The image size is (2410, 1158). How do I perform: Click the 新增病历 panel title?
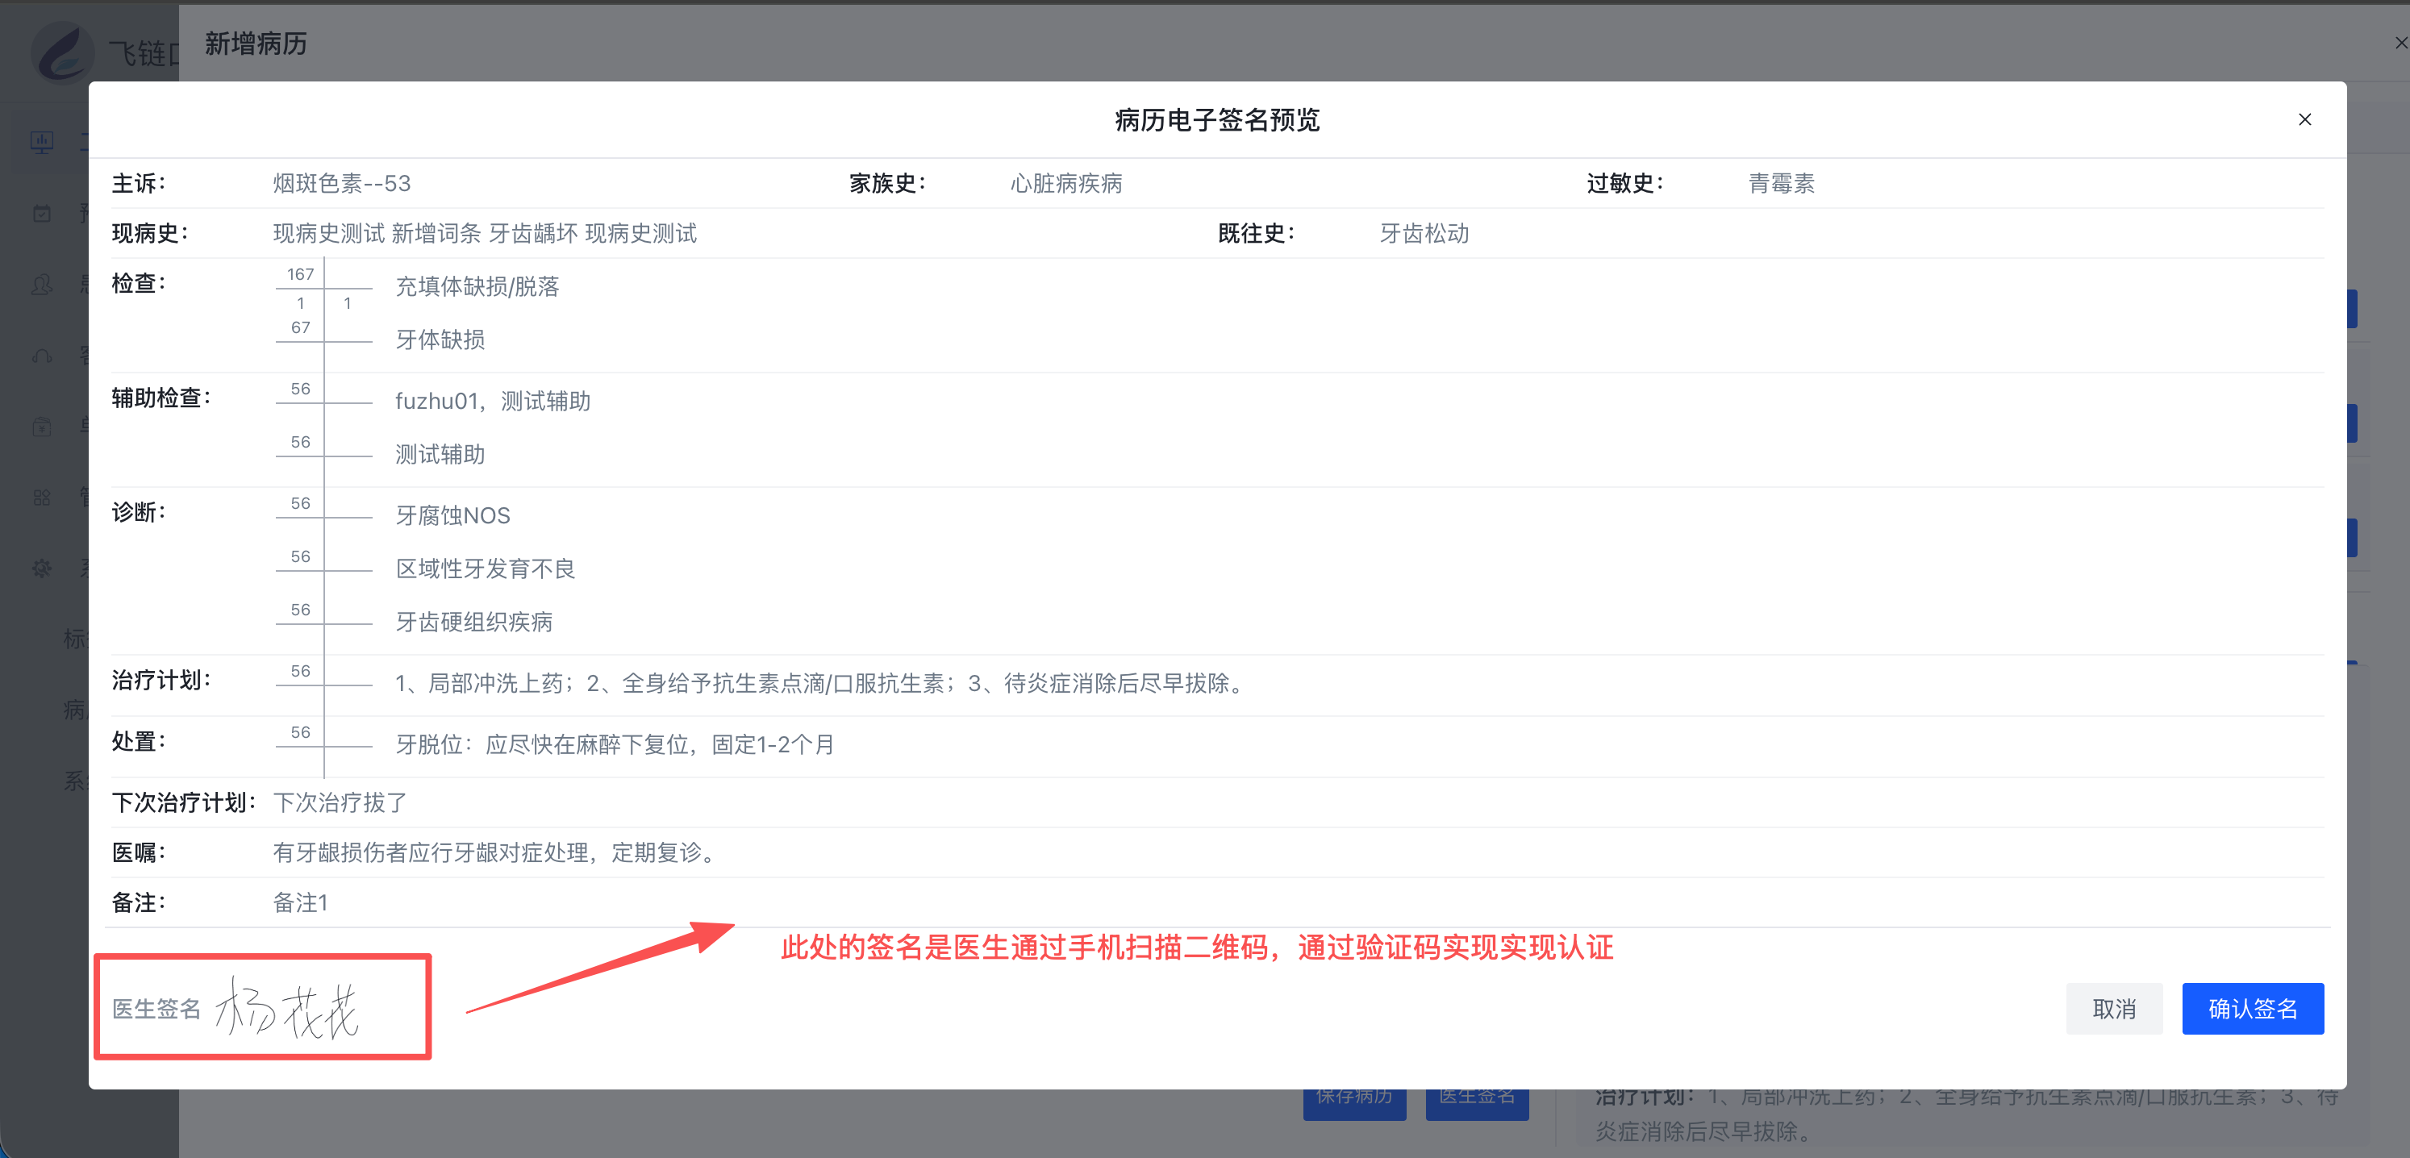[256, 44]
